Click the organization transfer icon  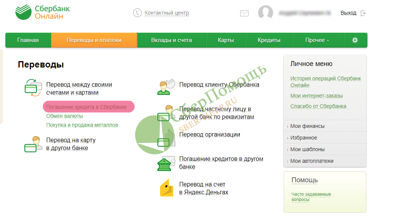[x=166, y=138]
